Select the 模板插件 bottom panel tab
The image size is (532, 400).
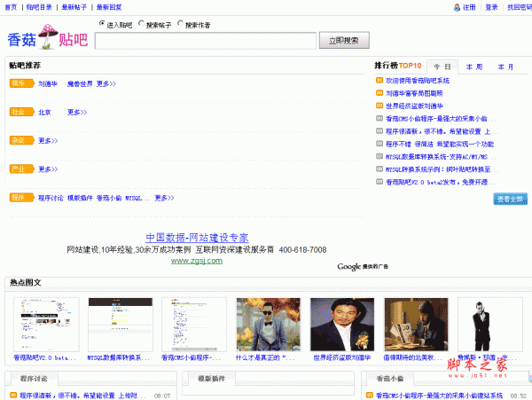tap(211, 379)
